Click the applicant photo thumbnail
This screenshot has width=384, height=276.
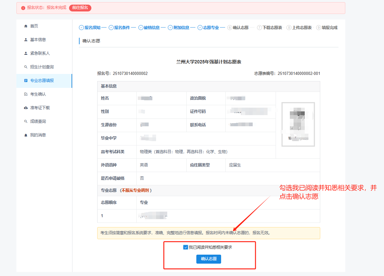[298, 124]
